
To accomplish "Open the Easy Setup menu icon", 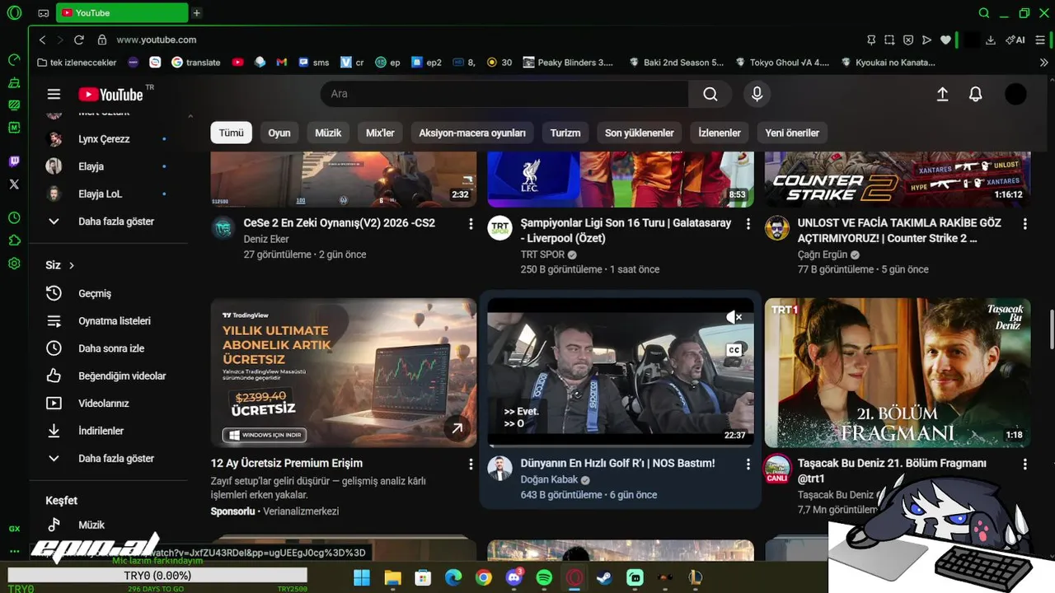I will pos(1040,40).
